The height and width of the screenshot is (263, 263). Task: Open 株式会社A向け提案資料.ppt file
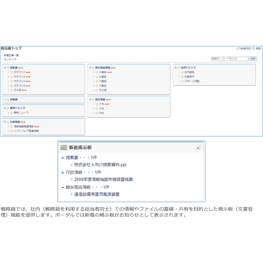pyautogui.click(x=100, y=165)
